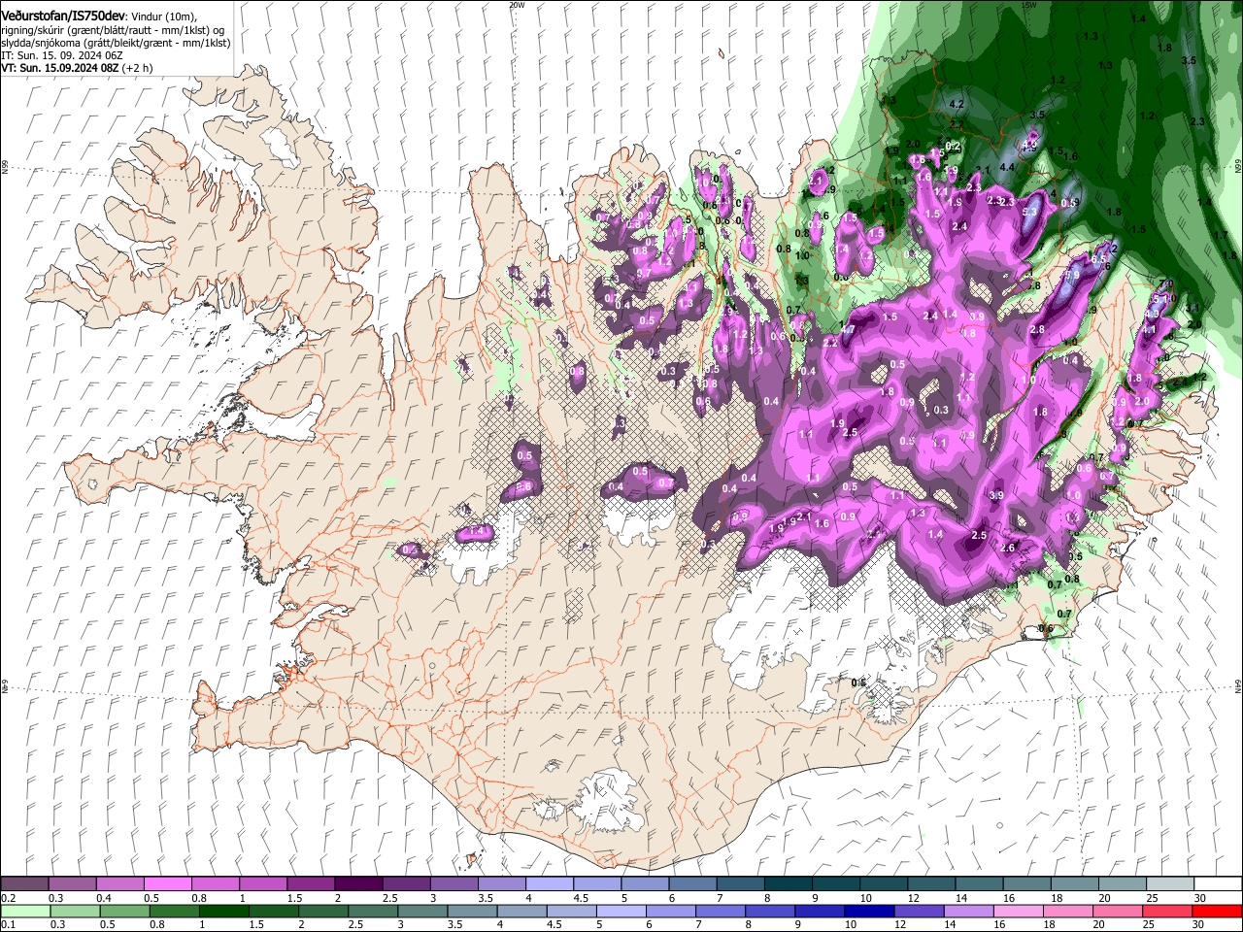
Task: Select upper legend swatch between 0.2 and 0.3
Action: [24, 884]
